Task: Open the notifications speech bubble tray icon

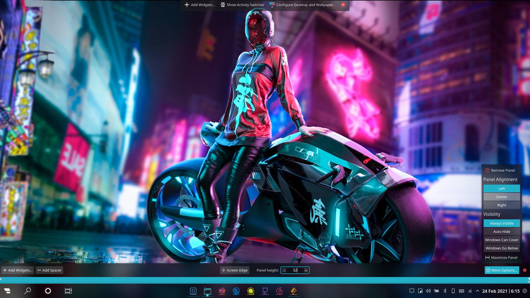Action: click(x=412, y=291)
